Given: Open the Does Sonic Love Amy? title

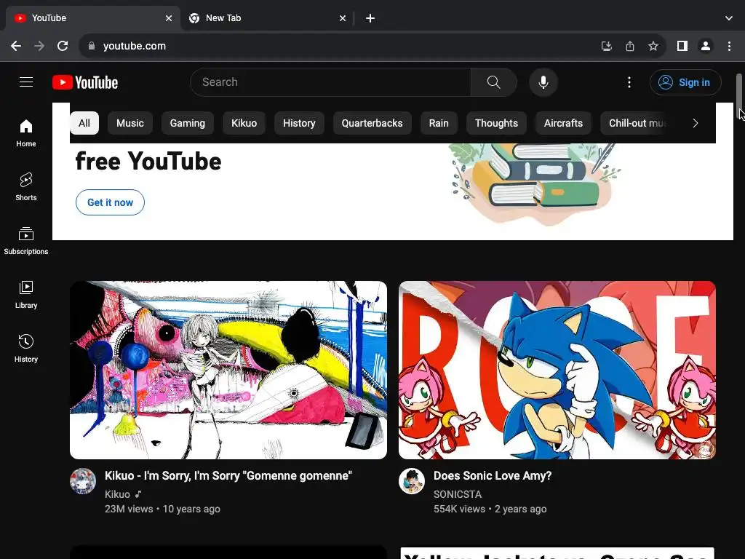Looking at the screenshot, I should pos(493,476).
